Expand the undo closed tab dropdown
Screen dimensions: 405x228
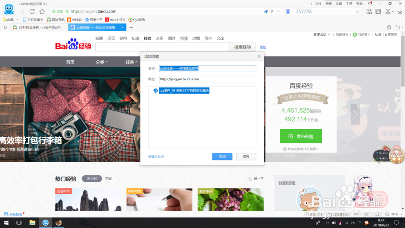pos(403,28)
